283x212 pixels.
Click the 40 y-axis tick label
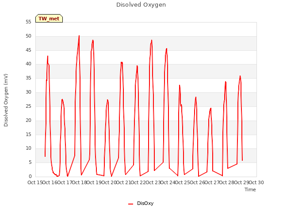[x=28, y=64]
